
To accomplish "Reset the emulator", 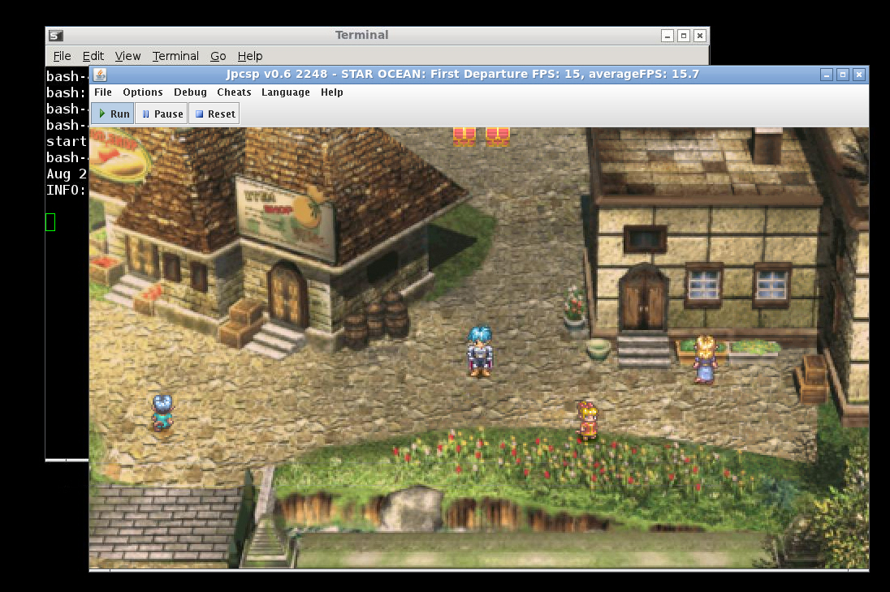I will point(214,114).
